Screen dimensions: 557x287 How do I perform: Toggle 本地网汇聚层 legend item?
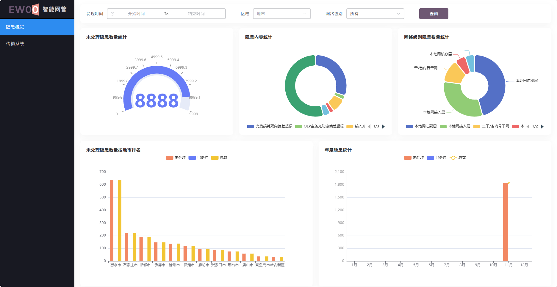click(x=421, y=127)
